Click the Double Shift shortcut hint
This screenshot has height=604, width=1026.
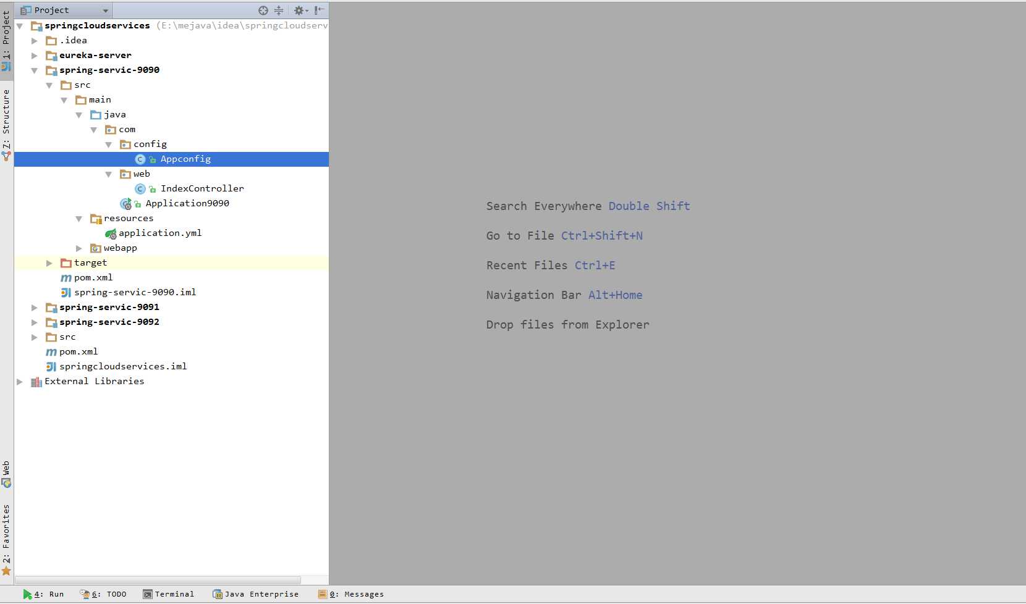pos(649,206)
